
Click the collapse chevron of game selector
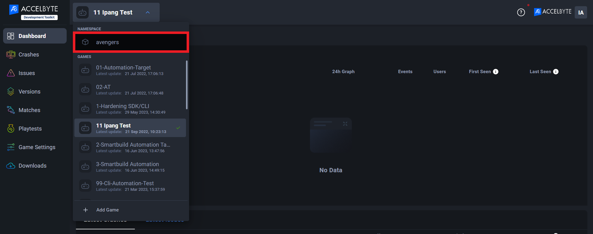pyautogui.click(x=148, y=12)
